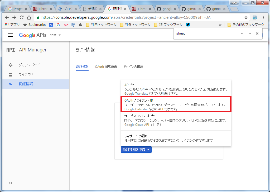Click the ダッシュボード sidebar icon
Viewport: 270px width, 192px height.
11,65
